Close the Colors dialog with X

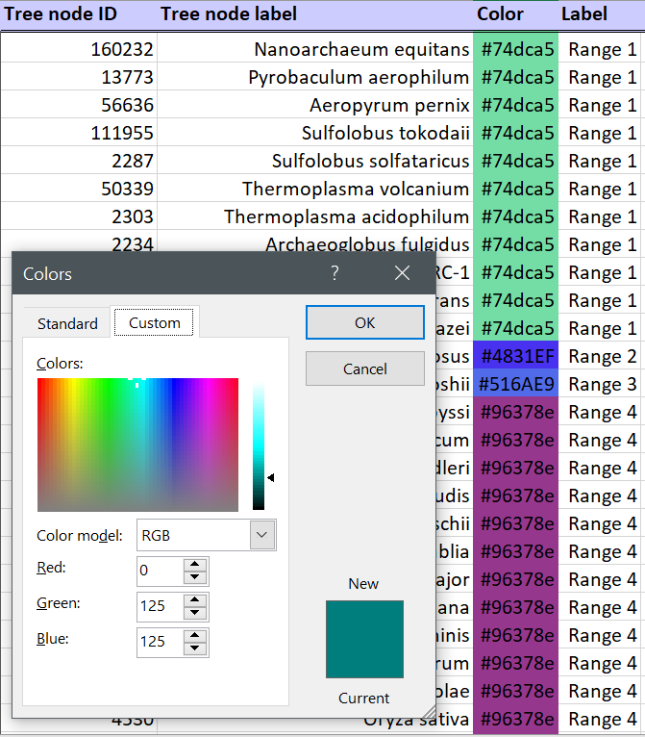pyautogui.click(x=402, y=272)
